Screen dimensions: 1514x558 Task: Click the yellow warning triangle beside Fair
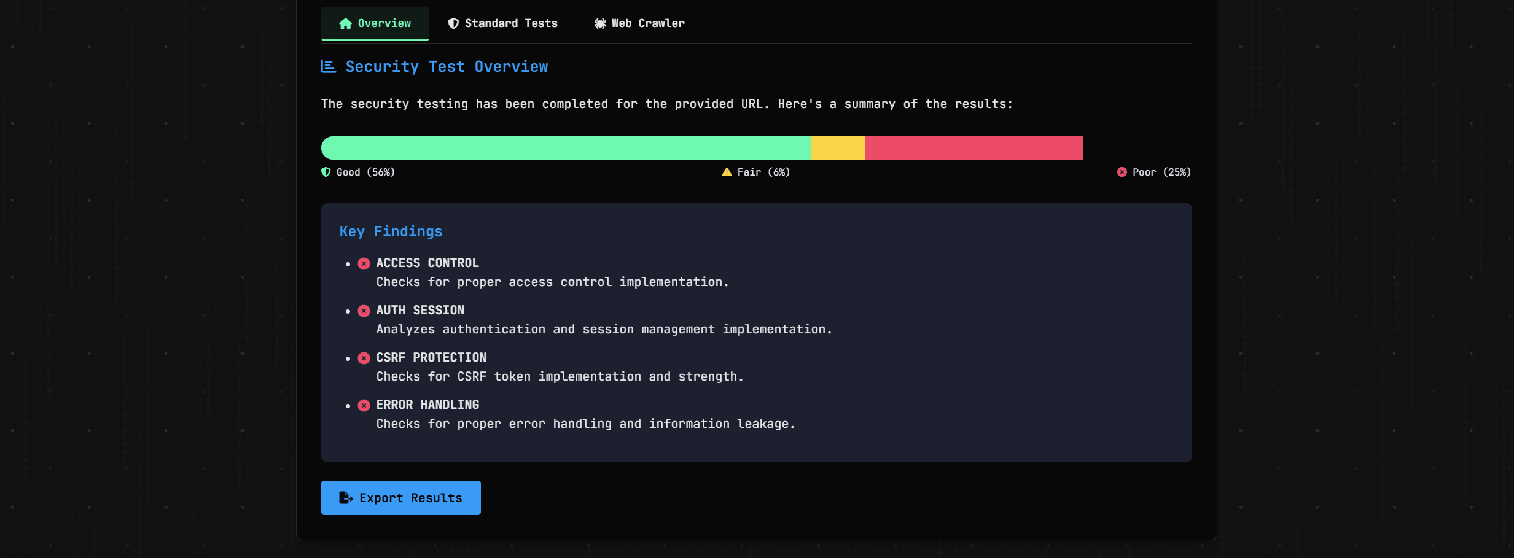click(727, 172)
